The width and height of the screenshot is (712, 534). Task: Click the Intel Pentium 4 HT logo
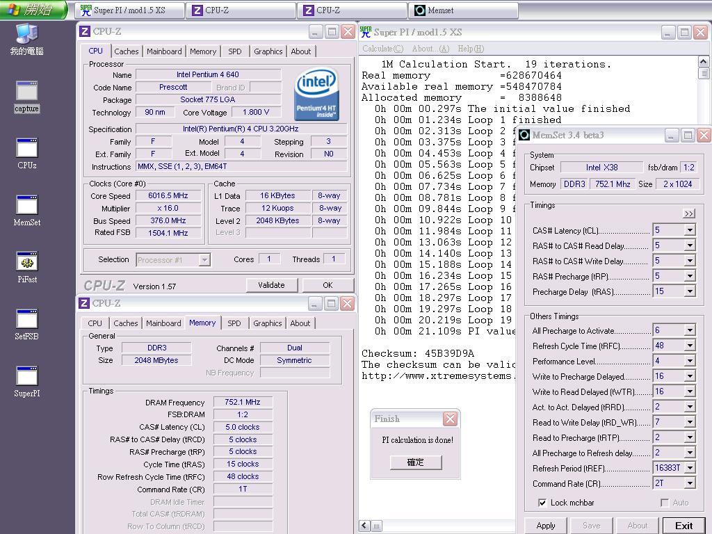click(316, 94)
